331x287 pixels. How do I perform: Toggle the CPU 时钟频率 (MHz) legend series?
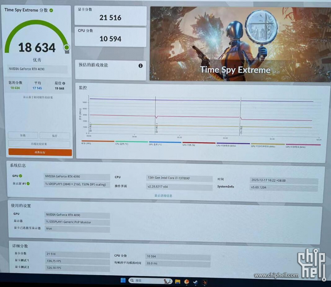coord(233,145)
